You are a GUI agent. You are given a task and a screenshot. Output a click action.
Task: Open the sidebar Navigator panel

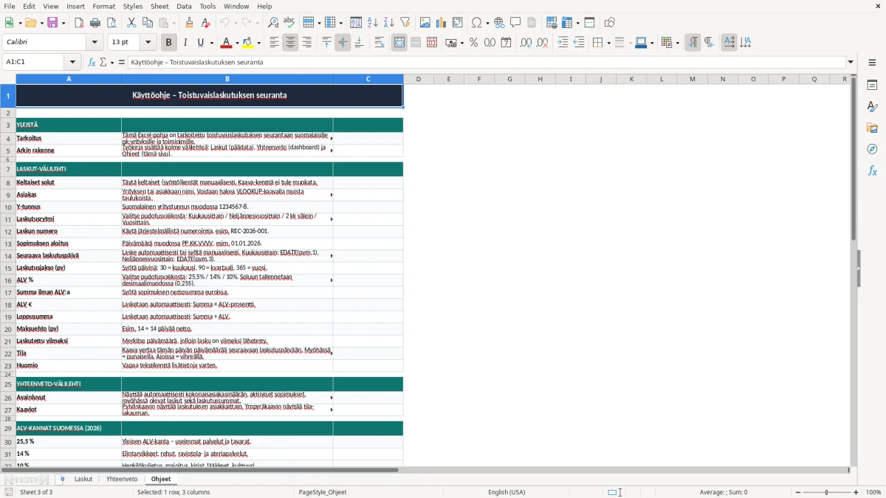tap(872, 150)
